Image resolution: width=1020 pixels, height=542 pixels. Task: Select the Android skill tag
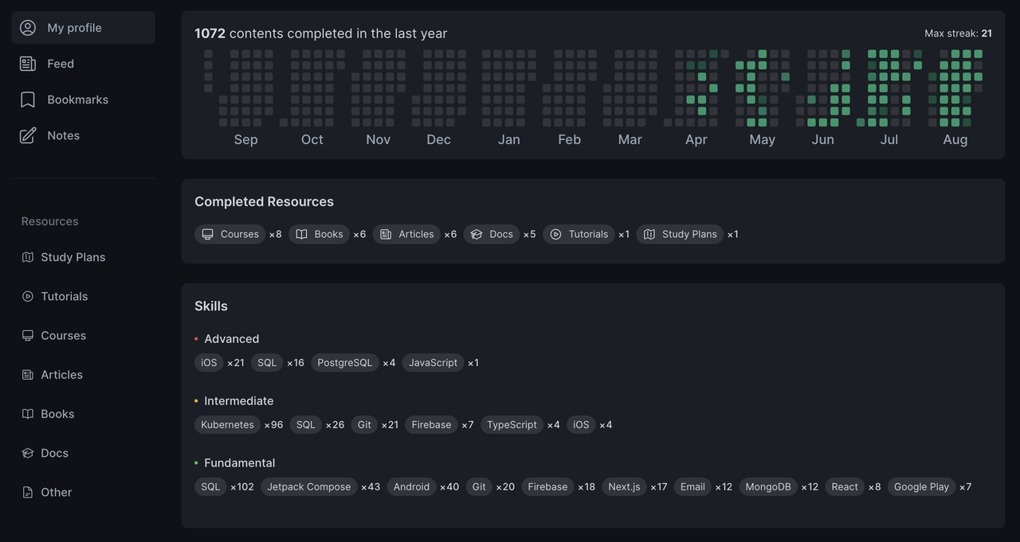[411, 487]
